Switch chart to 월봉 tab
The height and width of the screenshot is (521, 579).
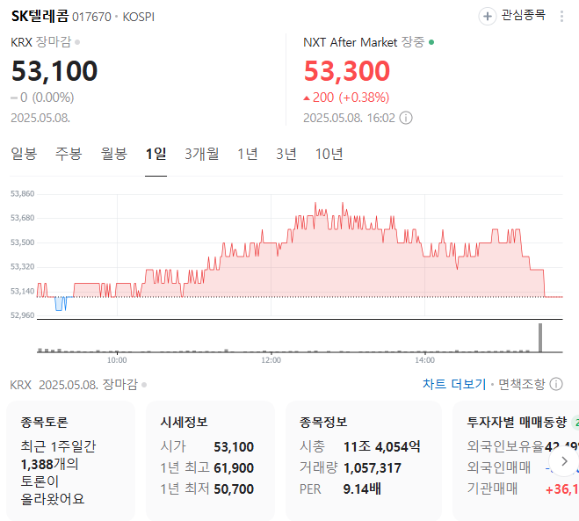point(113,154)
